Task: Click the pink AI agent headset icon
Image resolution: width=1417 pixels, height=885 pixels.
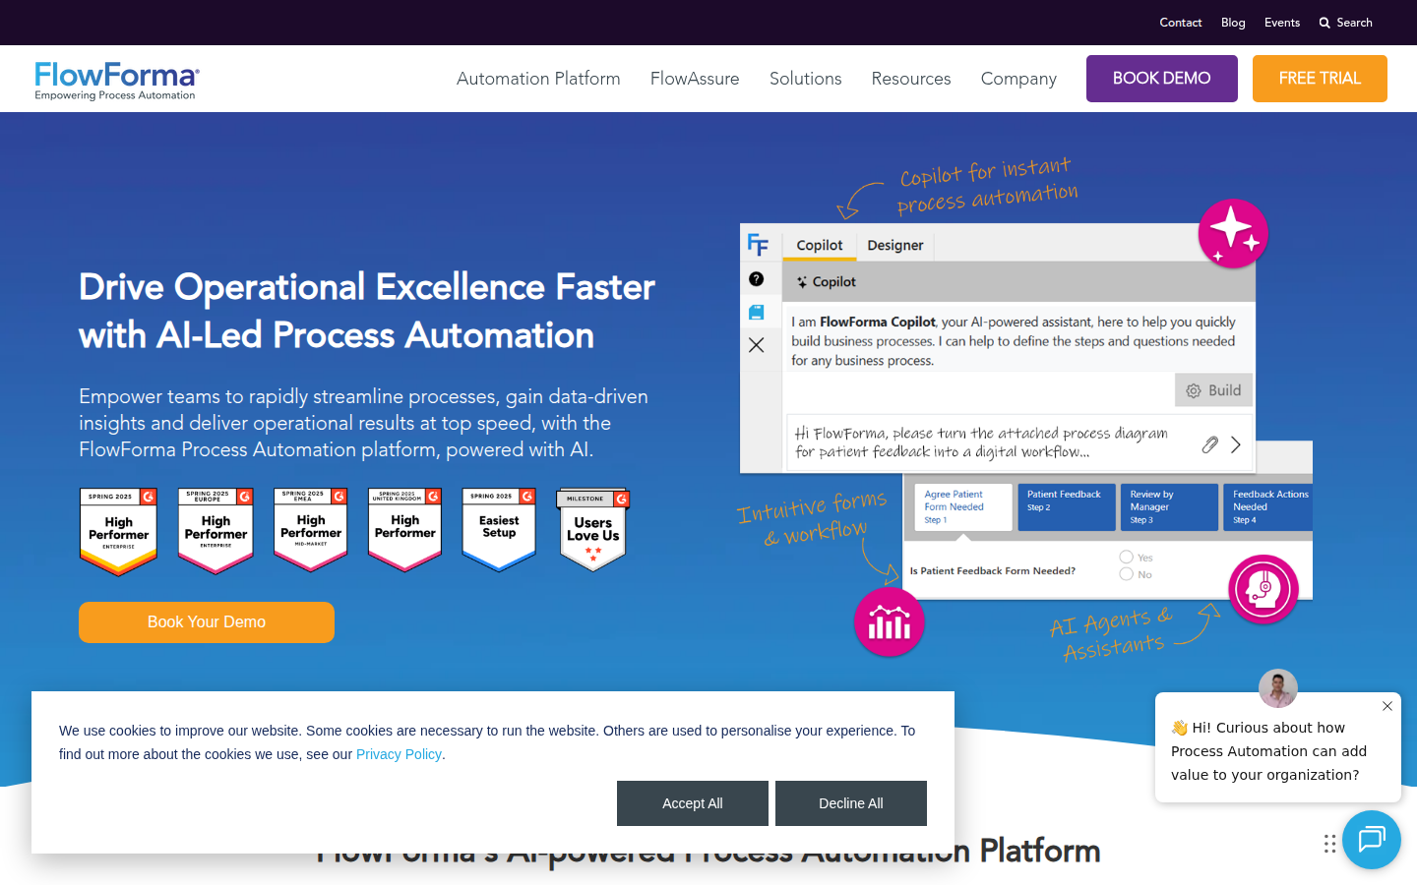Action: pyautogui.click(x=1263, y=589)
